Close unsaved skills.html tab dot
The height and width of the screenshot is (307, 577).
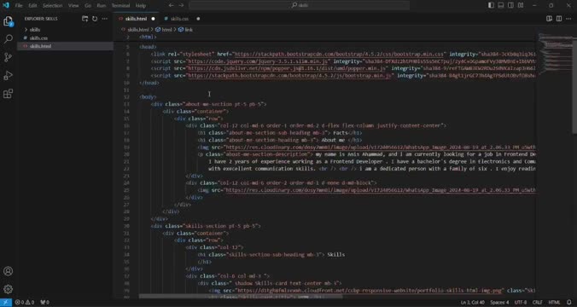[x=153, y=19]
